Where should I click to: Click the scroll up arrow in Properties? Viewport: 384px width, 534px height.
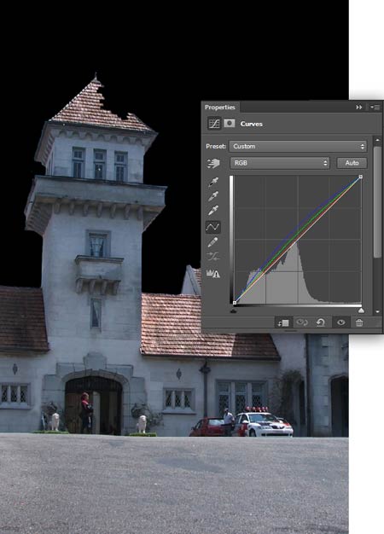(x=377, y=140)
